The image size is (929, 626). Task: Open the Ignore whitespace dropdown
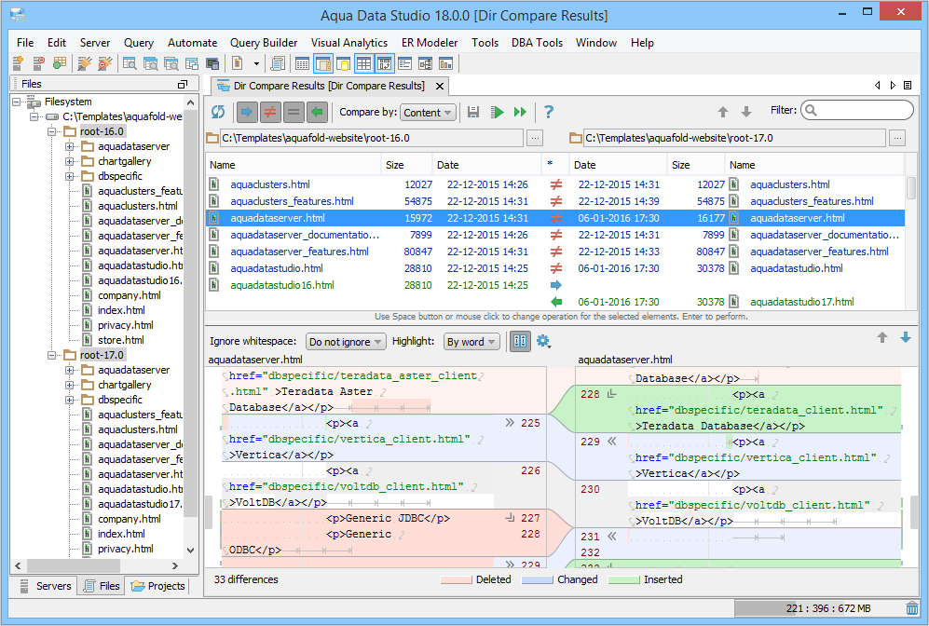point(345,342)
